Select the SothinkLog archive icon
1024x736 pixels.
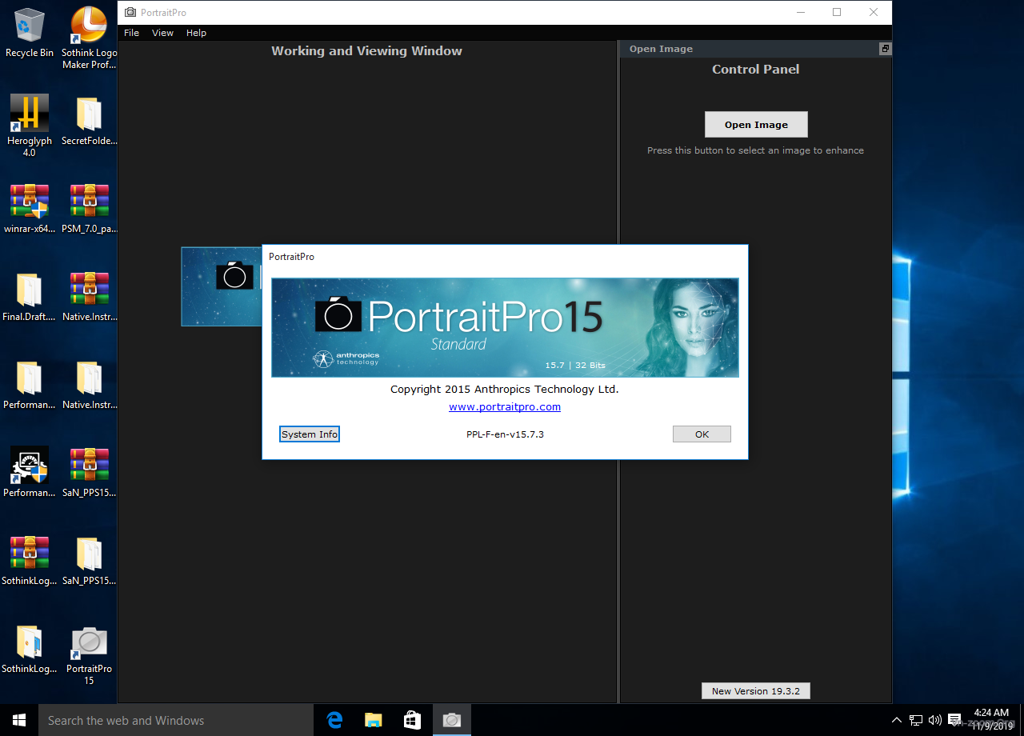click(x=30, y=562)
